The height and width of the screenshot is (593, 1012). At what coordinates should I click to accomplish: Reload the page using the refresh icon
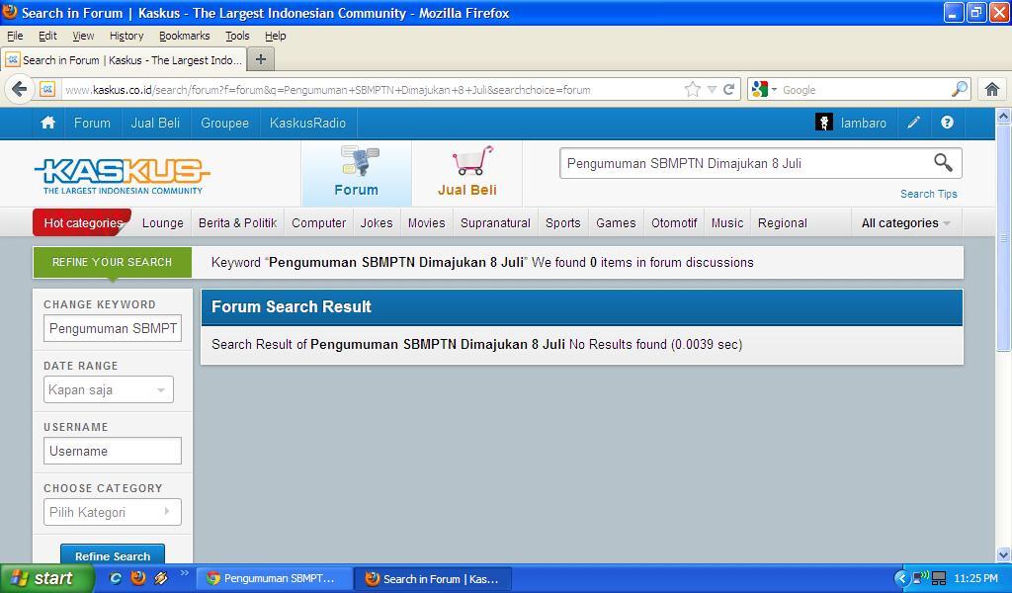pos(728,89)
